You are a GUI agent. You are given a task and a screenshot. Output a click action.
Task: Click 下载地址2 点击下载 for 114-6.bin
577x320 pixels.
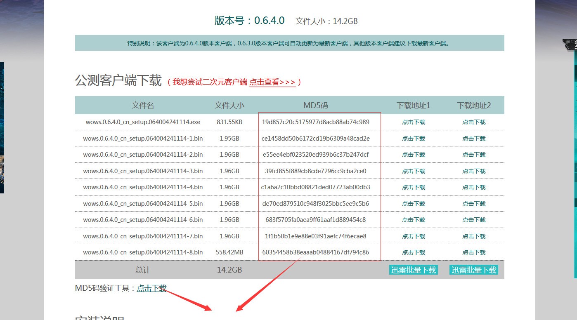tap(474, 220)
